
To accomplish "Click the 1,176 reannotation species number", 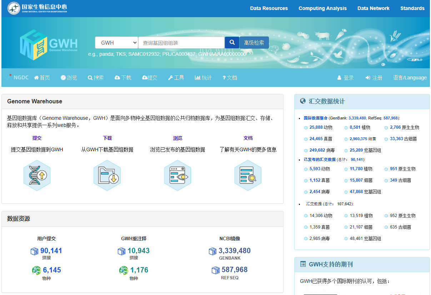I will coord(139,270).
